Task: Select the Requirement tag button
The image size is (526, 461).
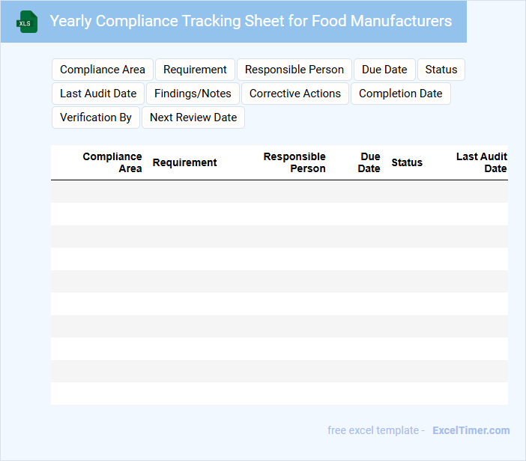Action: [x=195, y=70]
